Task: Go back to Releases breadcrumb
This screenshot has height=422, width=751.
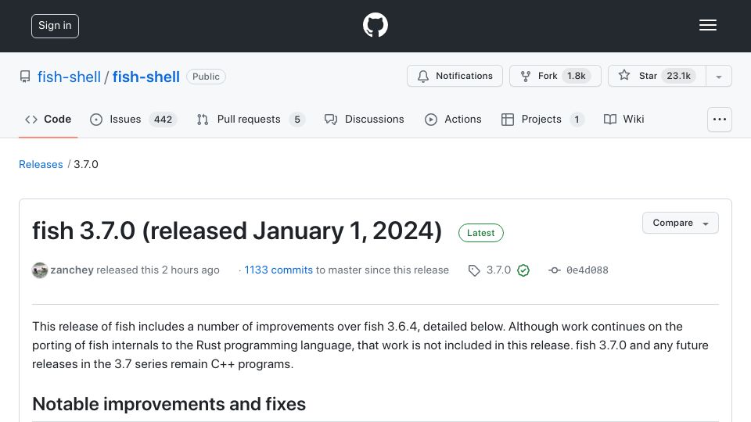Action: coord(41,165)
